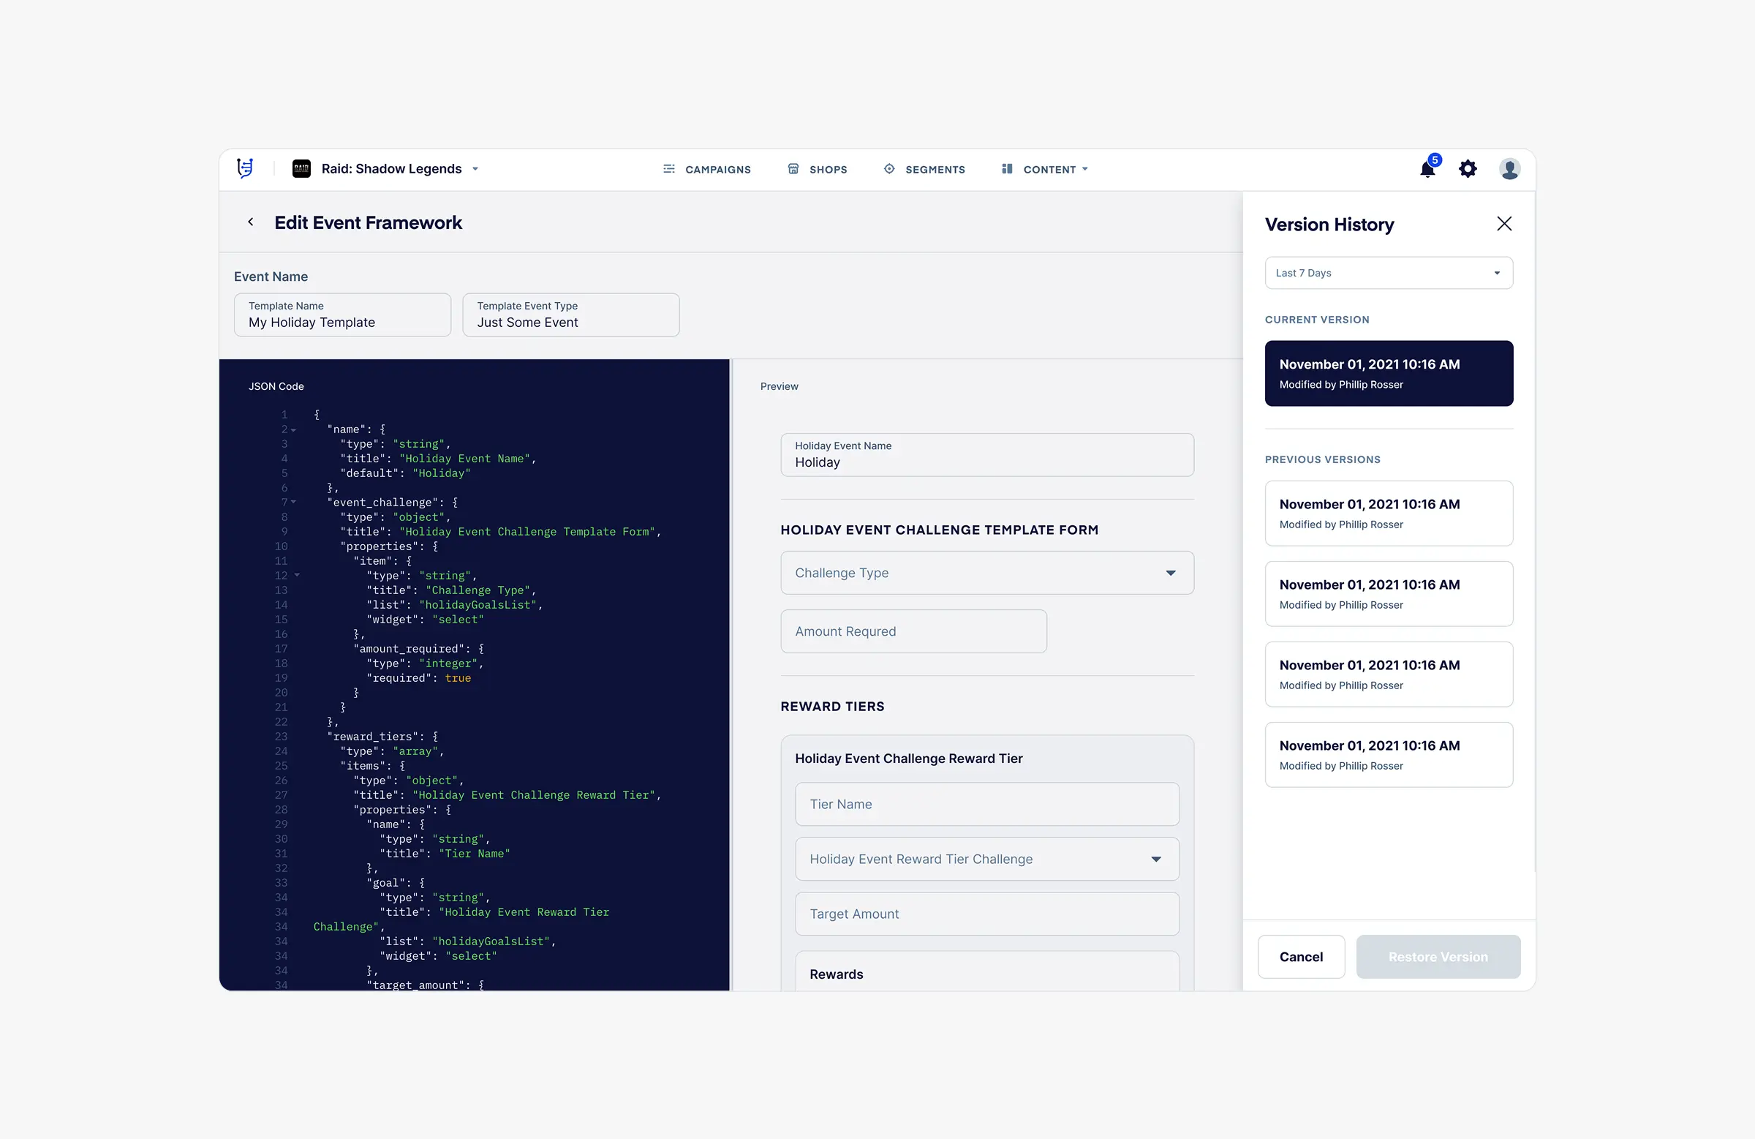Open the Last 7 Days dropdown

tap(1389, 273)
